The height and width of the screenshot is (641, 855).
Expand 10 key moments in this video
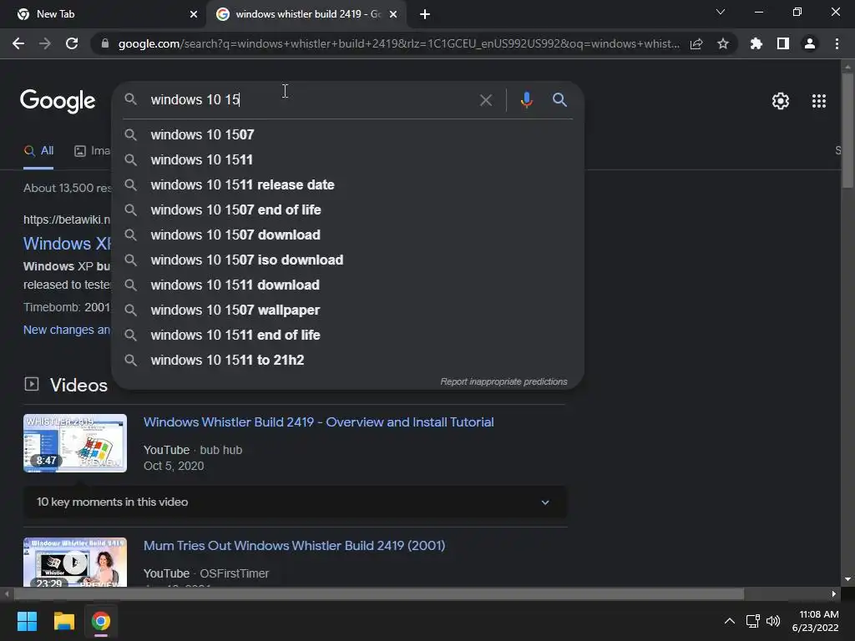tap(295, 502)
